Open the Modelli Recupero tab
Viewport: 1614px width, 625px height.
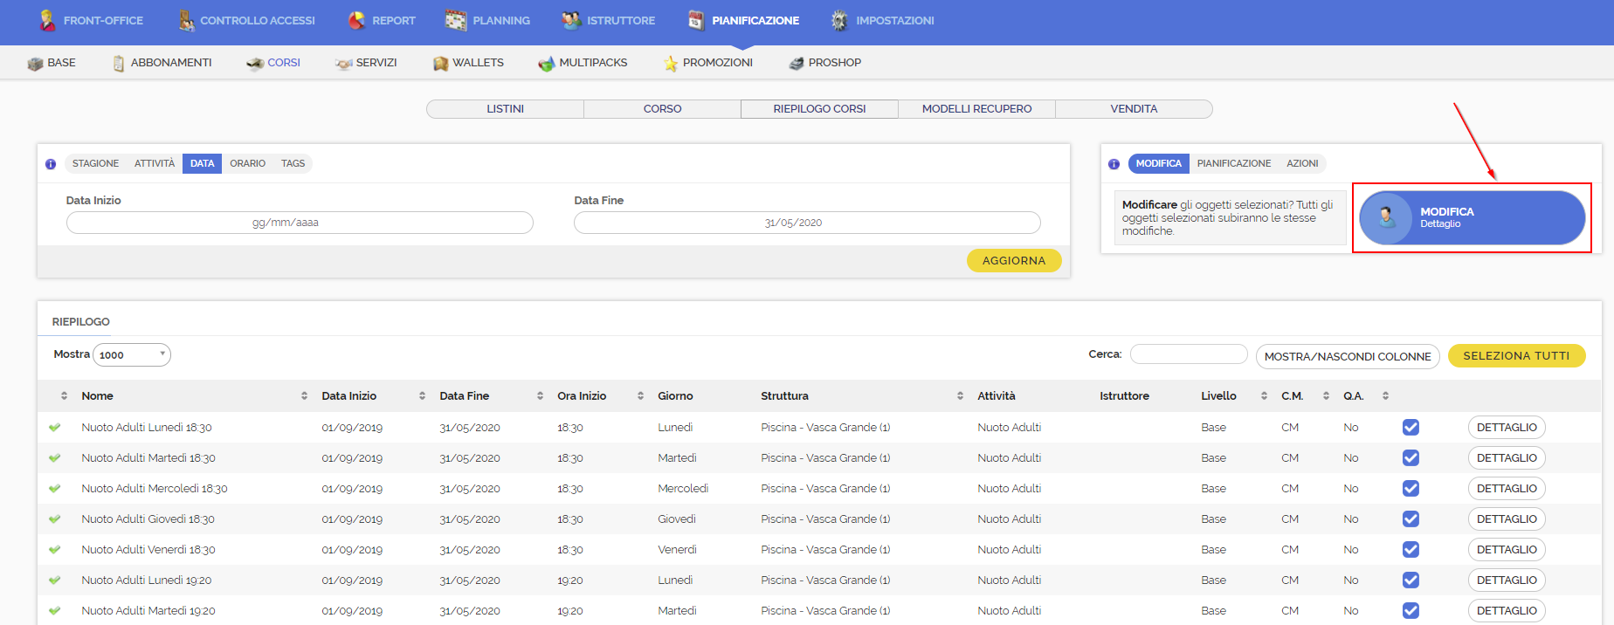pos(976,109)
